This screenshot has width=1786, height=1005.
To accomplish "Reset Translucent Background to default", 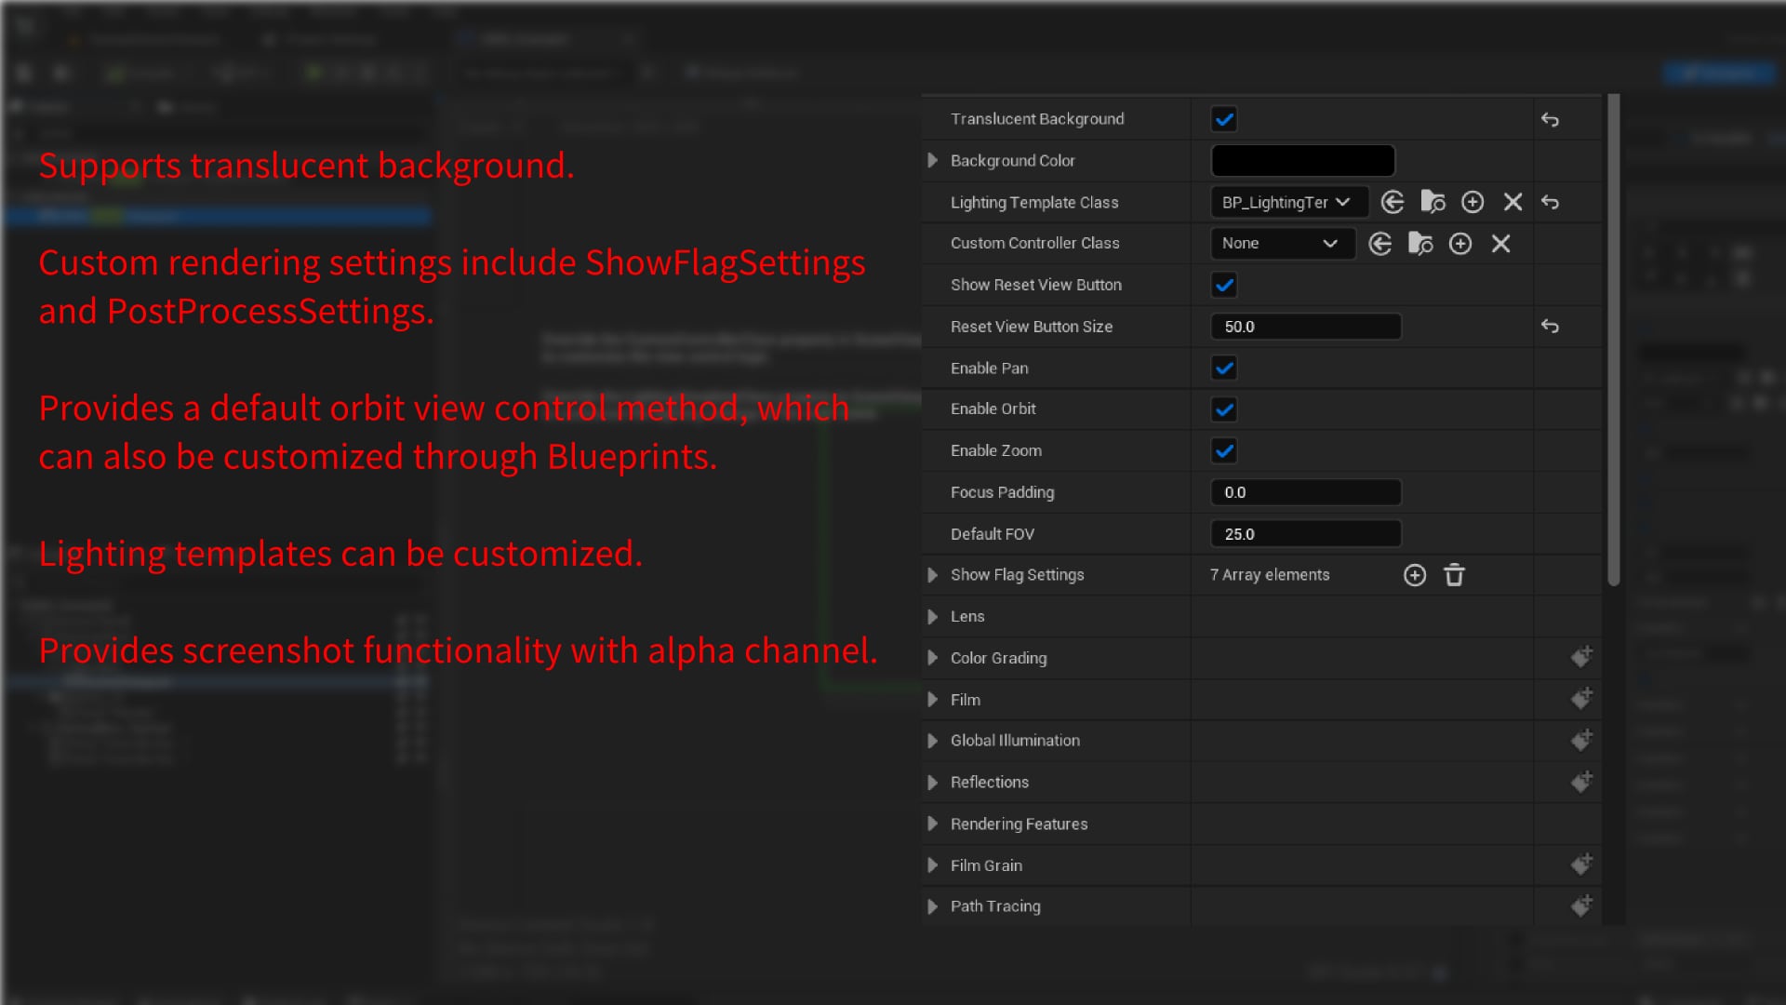I will point(1550,119).
